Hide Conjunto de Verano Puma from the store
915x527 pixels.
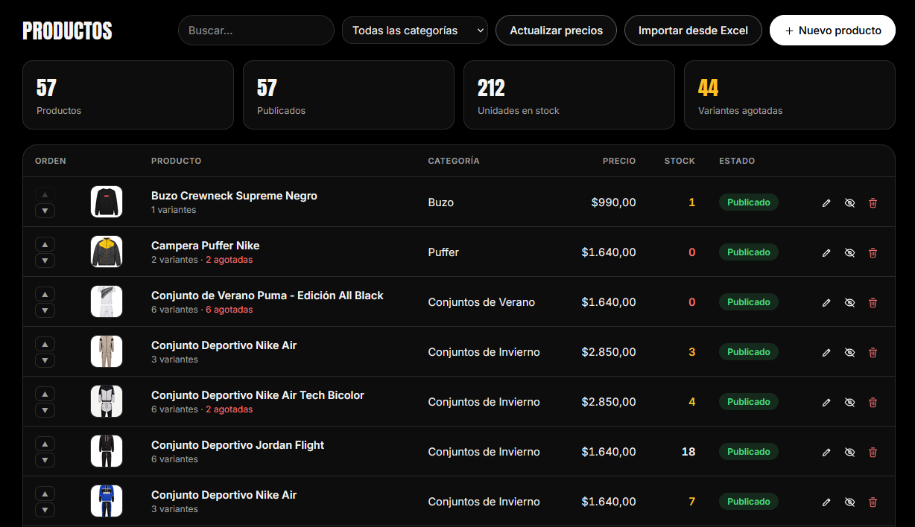[849, 302]
